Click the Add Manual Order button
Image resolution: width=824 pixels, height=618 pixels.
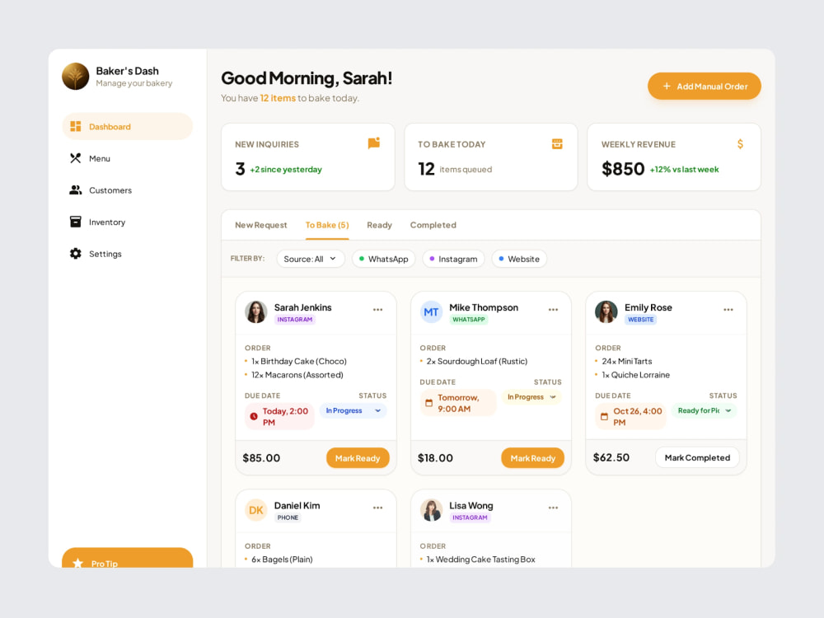point(705,87)
